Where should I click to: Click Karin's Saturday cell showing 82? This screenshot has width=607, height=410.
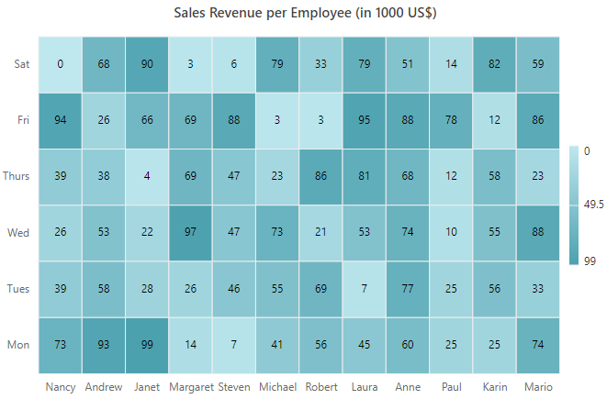click(x=494, y=64)
